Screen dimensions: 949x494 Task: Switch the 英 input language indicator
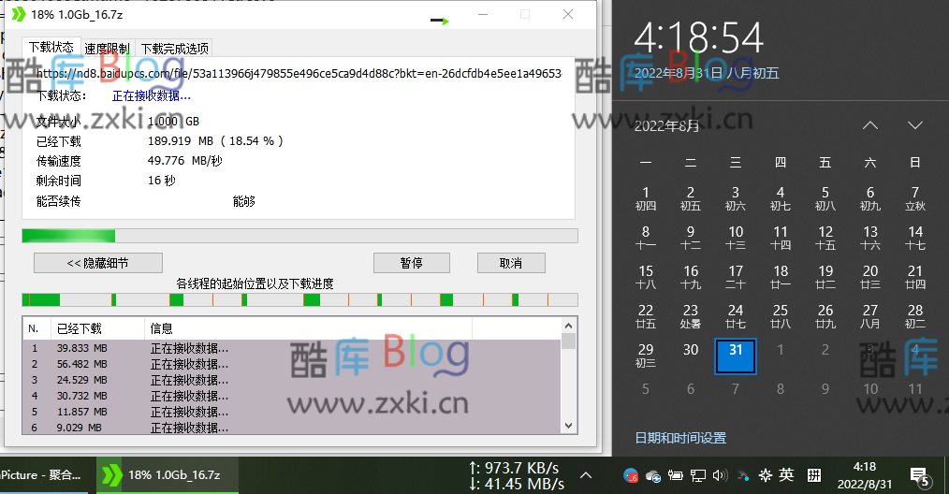tap(787, 474)
